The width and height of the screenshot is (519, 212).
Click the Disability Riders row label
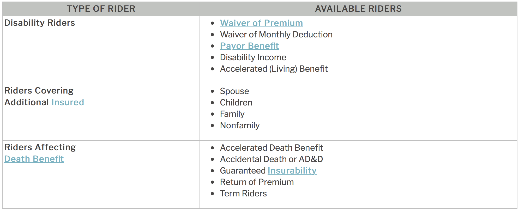tap(40, 23)
